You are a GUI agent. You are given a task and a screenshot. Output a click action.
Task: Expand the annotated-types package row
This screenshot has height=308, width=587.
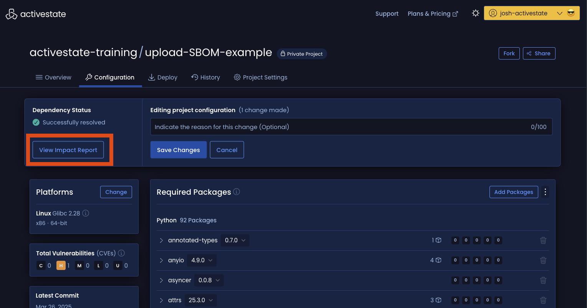[x=162, y=240]
